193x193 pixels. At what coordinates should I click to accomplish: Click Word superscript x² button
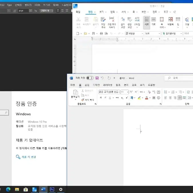coord(127,98)
